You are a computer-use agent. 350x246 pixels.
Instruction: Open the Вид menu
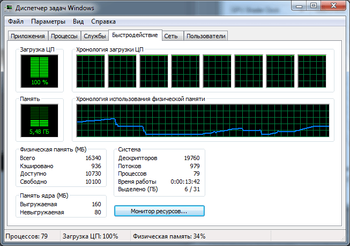pos(78,21)
